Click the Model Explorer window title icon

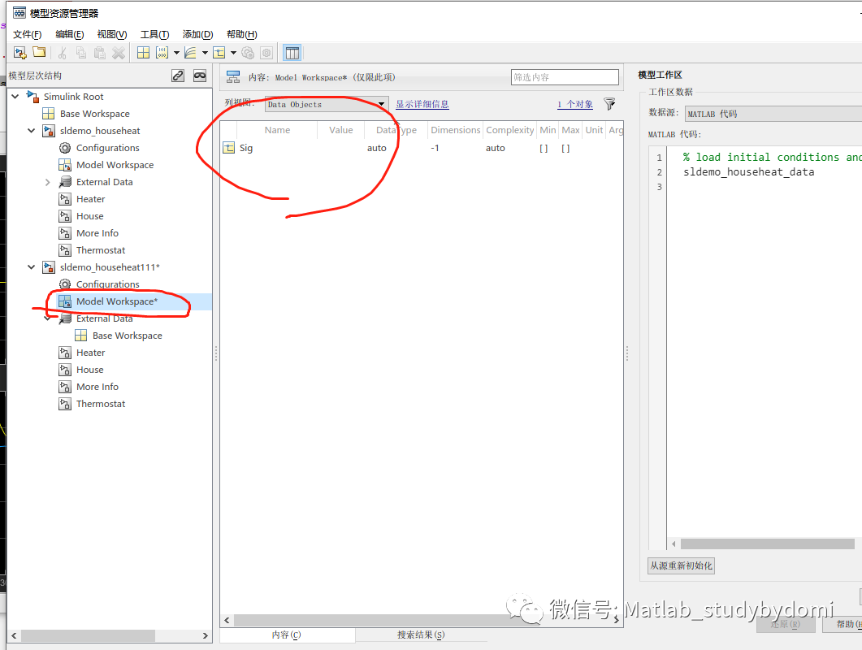pos(19,13)
